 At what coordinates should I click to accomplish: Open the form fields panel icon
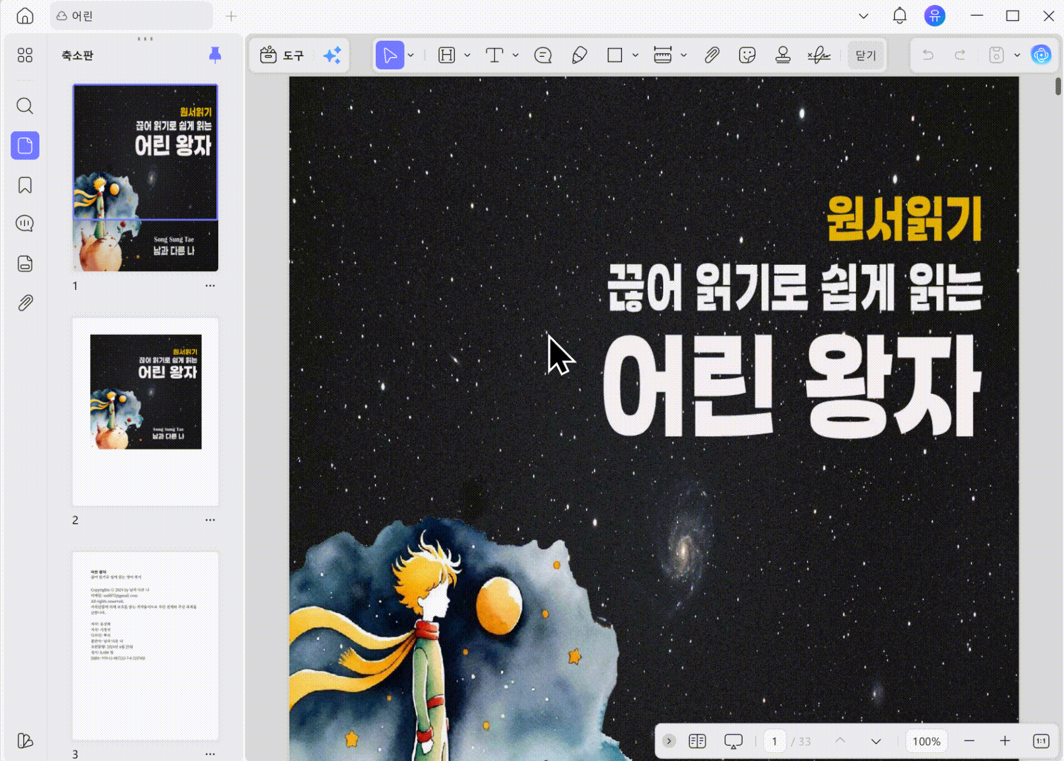click(25, 264)
